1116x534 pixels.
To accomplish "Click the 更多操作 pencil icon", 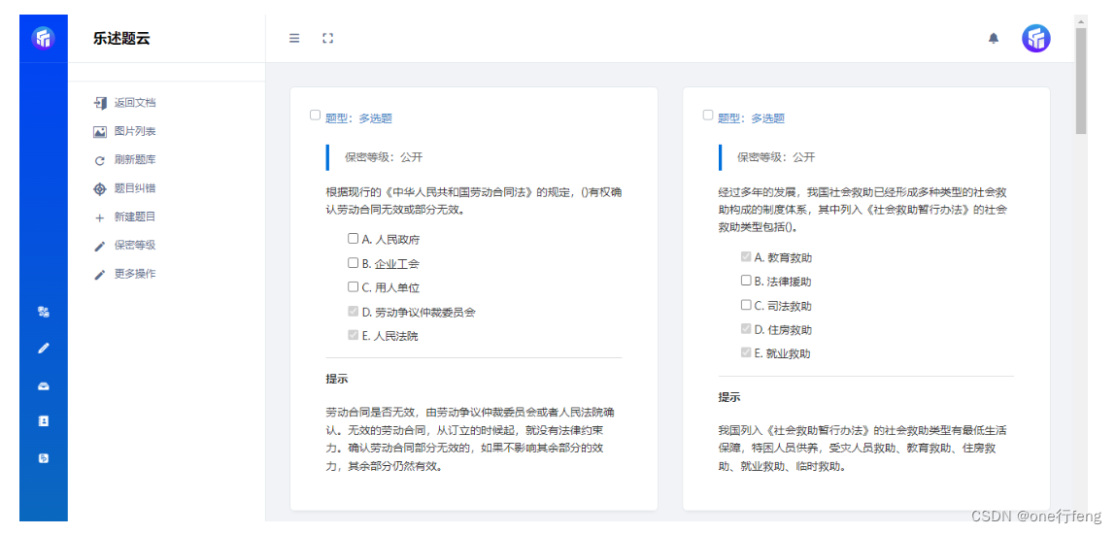I will [x=100, y=275].
